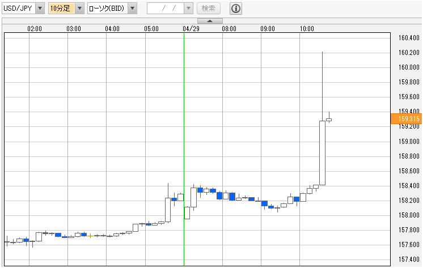Click the 157.800 price axis label
The width and height of the screenshot is (423, 268).
(409, 230)
